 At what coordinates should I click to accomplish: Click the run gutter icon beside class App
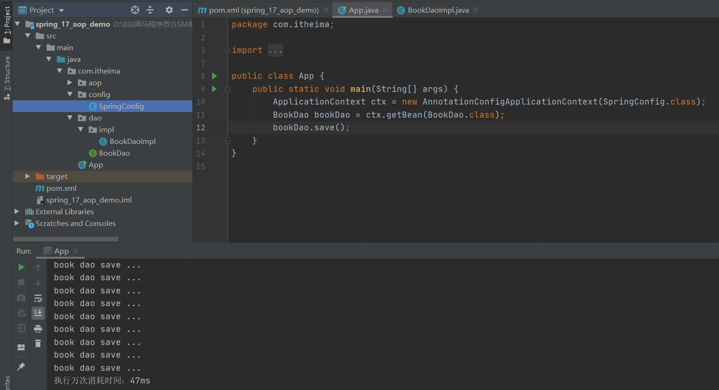[214, 76]
